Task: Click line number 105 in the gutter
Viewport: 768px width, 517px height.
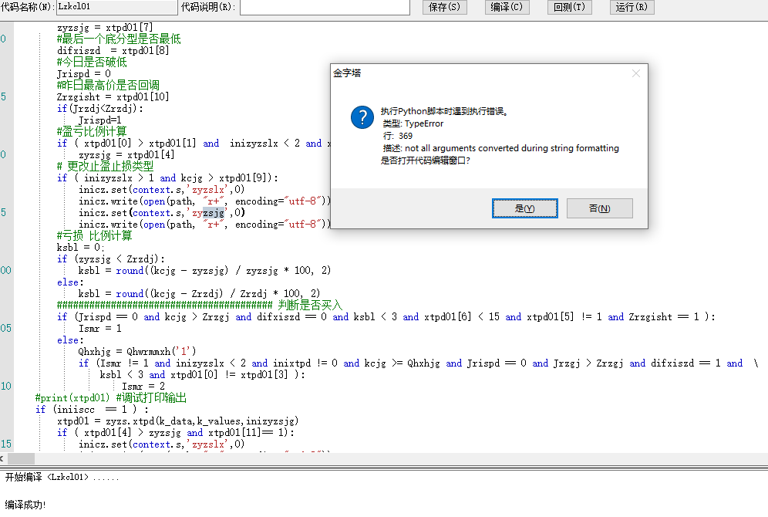Action: pos(6,328)
